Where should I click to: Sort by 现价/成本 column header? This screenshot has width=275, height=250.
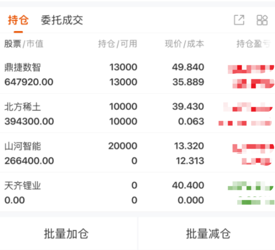[x=184, y=44]
